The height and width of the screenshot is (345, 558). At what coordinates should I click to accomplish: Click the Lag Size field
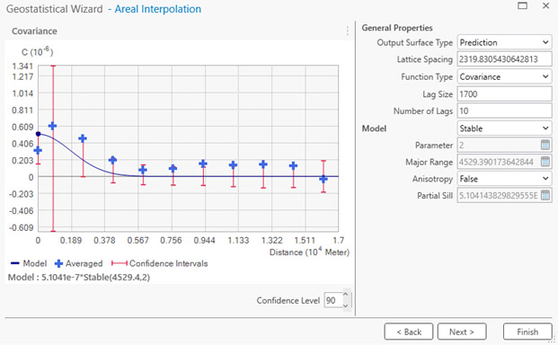click(504, 94)
